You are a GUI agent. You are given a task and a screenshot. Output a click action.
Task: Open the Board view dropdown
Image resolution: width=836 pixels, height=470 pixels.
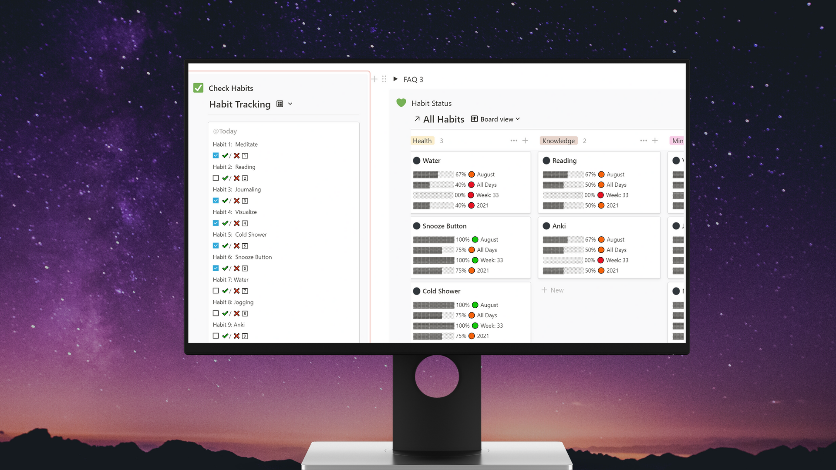[x=496, y=119]
